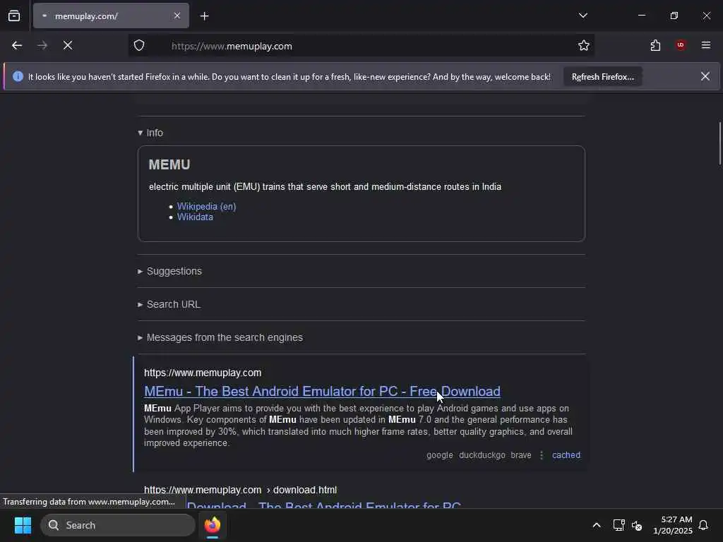Image resolution: width=723 pixels, height=542 pixels.
Task: Open network status tray icon
Action: pyautogui.click(x=619, y=525)
